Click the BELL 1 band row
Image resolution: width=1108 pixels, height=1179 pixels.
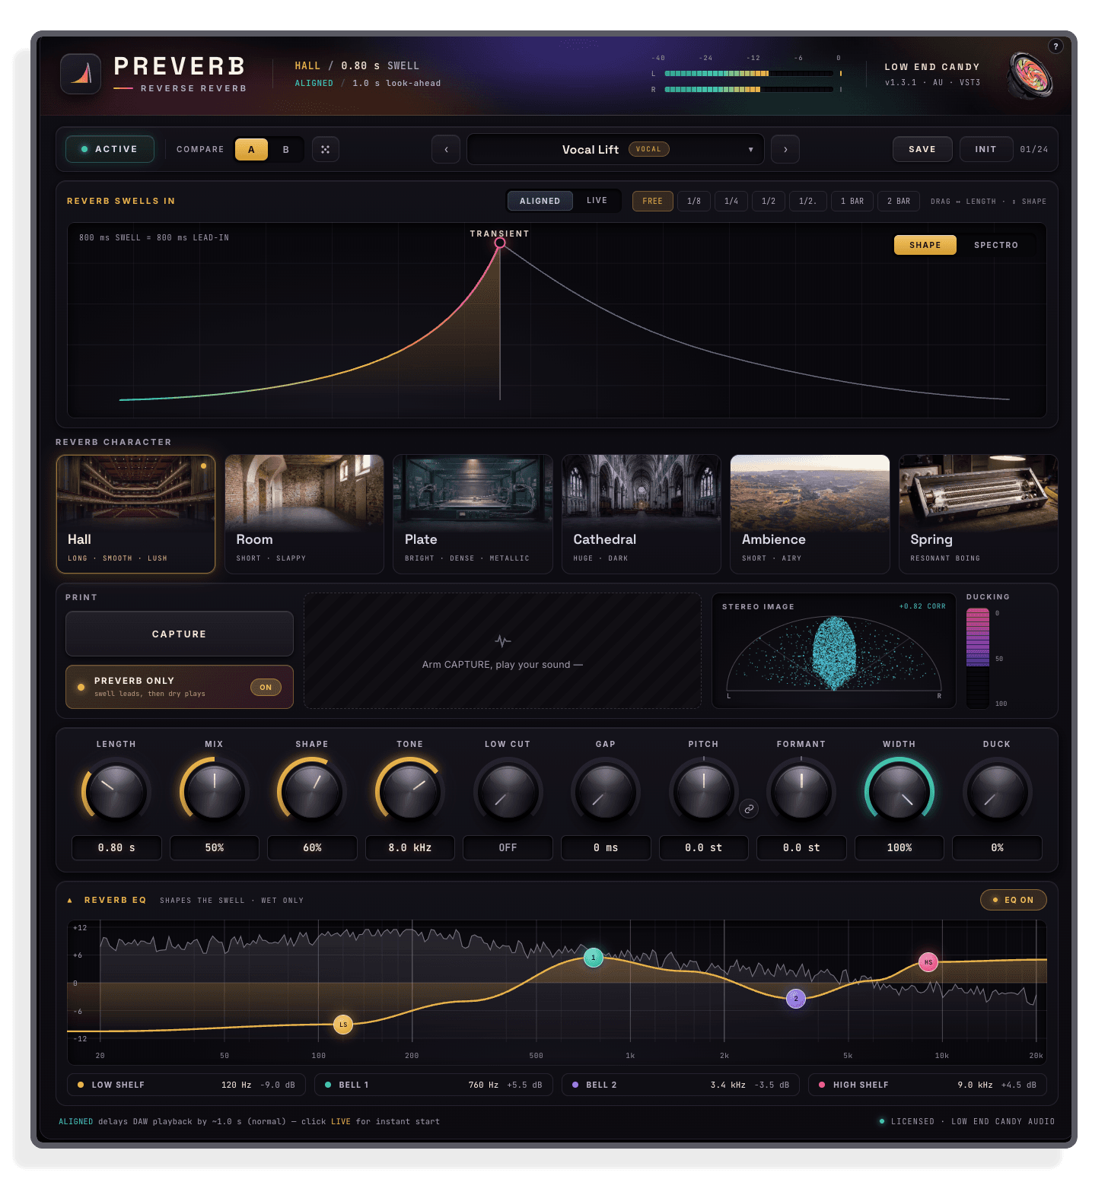pos(434,1085)
